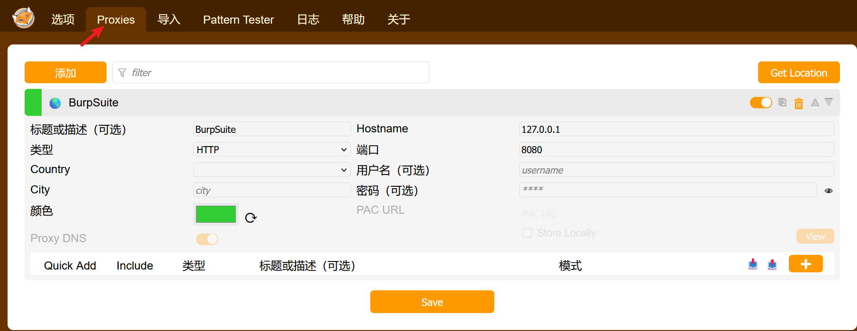Open the proxy type dropdown showing HTTP
This screenshot has height=331, width=857.
272,149
